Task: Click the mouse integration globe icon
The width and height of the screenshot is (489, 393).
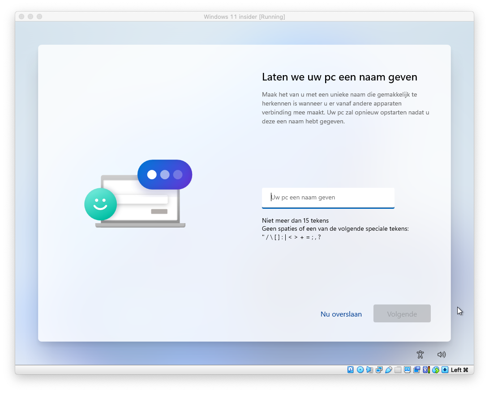Action: [435, 370]
